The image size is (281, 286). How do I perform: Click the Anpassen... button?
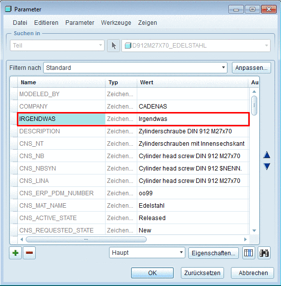coord(251,68)
